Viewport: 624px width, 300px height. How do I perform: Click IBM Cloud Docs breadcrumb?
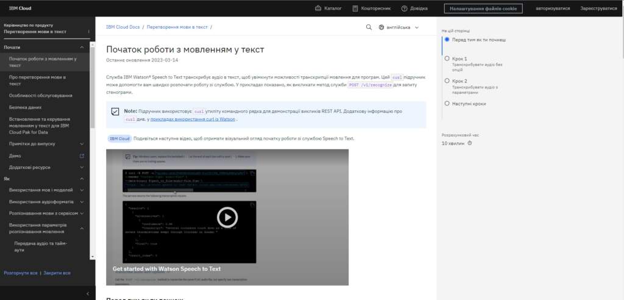coord(122,27)
